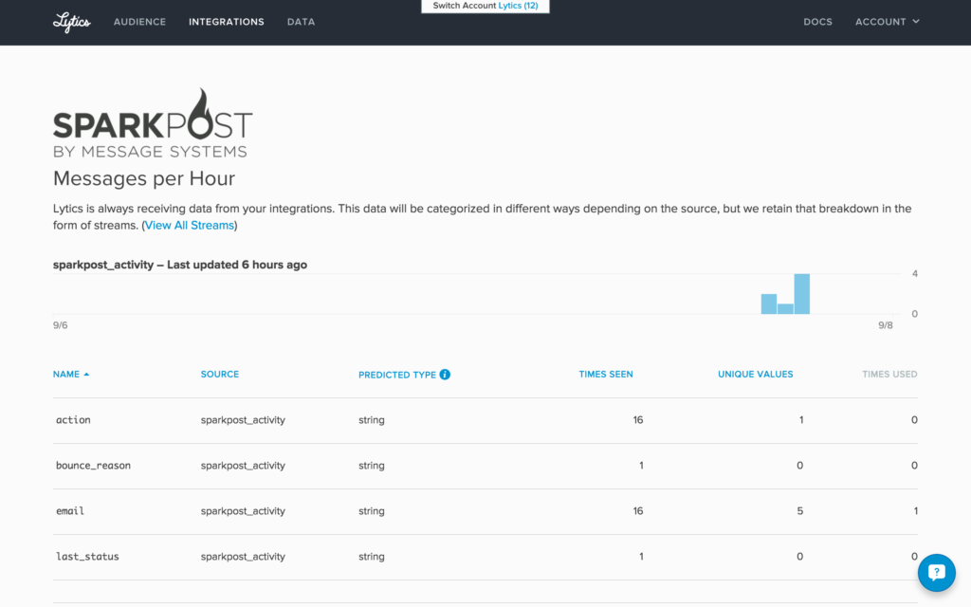
Task: Click unique values 5 in email row
Action: pyautogui.click(x=800, y=511)
